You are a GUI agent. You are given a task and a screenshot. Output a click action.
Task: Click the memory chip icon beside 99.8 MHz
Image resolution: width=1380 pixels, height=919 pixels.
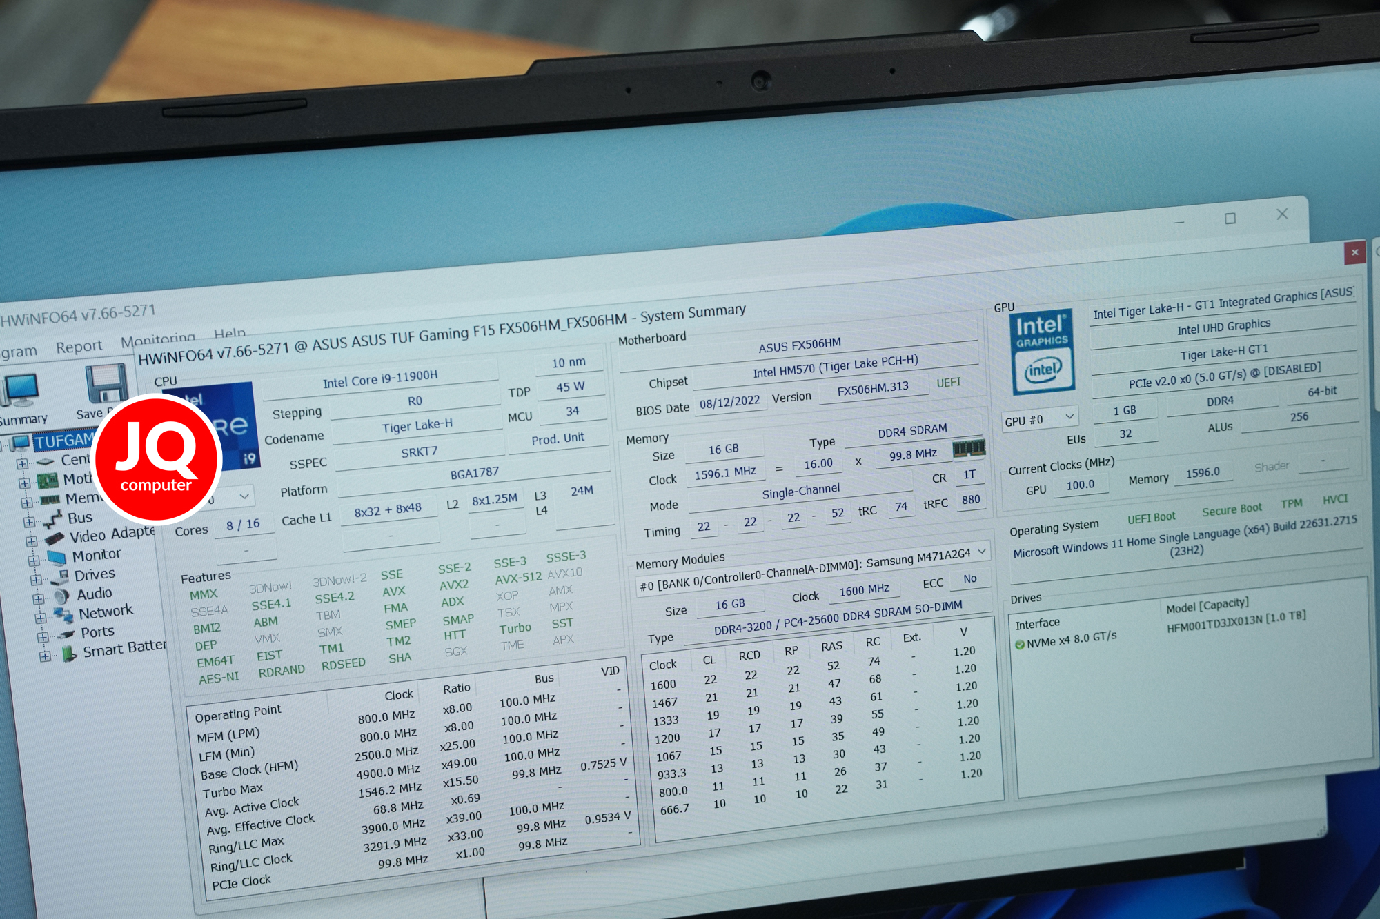click(969, 450)
